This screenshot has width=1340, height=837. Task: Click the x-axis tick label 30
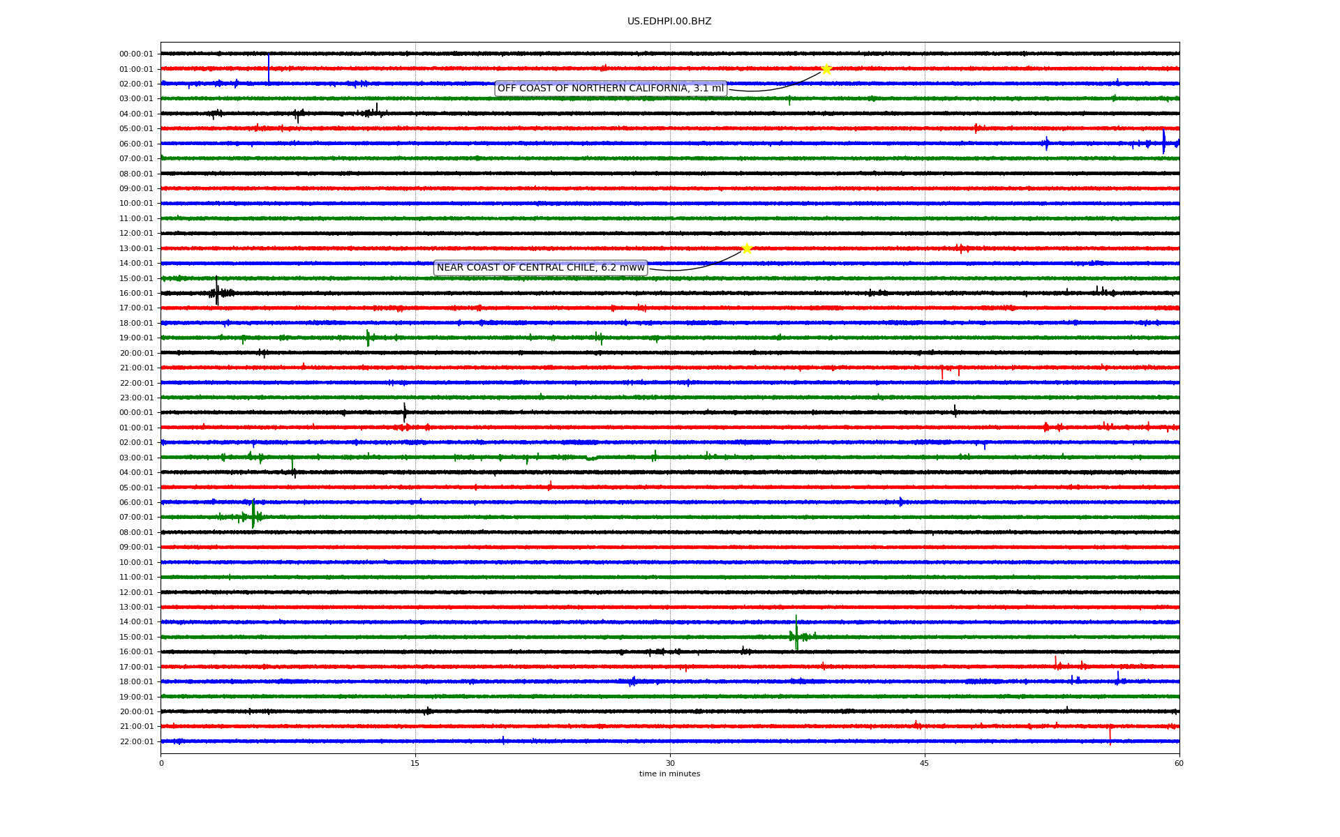coord(670,763)
